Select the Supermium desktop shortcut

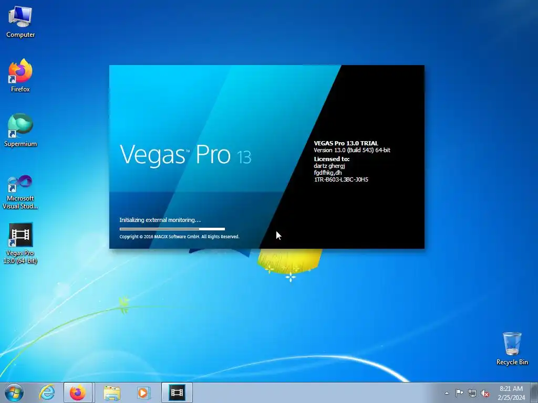[20, 130]
